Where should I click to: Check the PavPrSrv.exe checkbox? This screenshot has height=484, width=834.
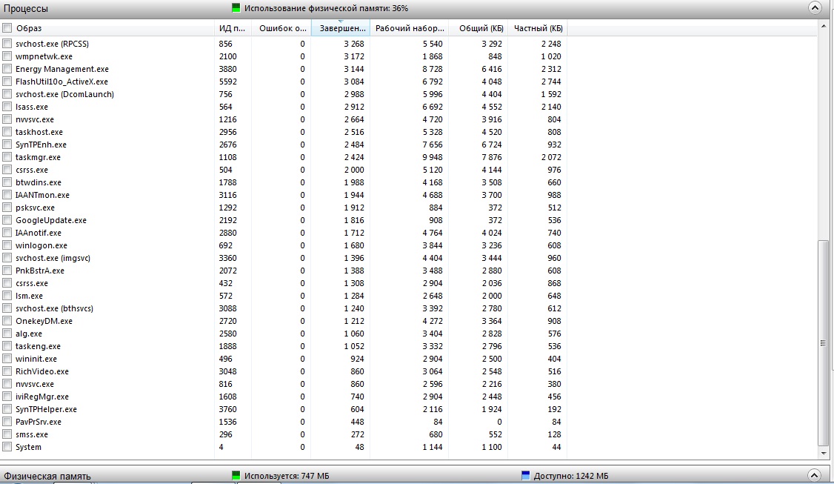pos(7,422)
